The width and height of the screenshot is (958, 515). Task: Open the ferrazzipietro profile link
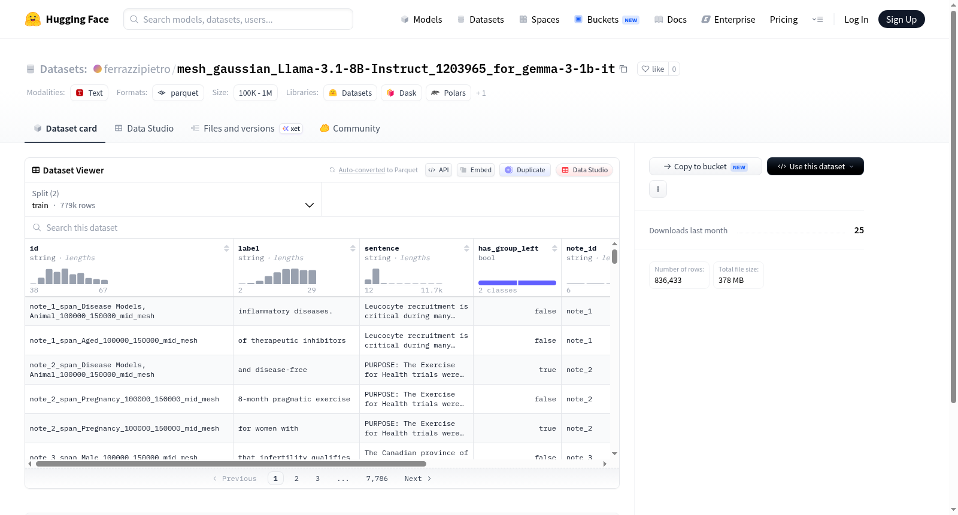[137, 69]
